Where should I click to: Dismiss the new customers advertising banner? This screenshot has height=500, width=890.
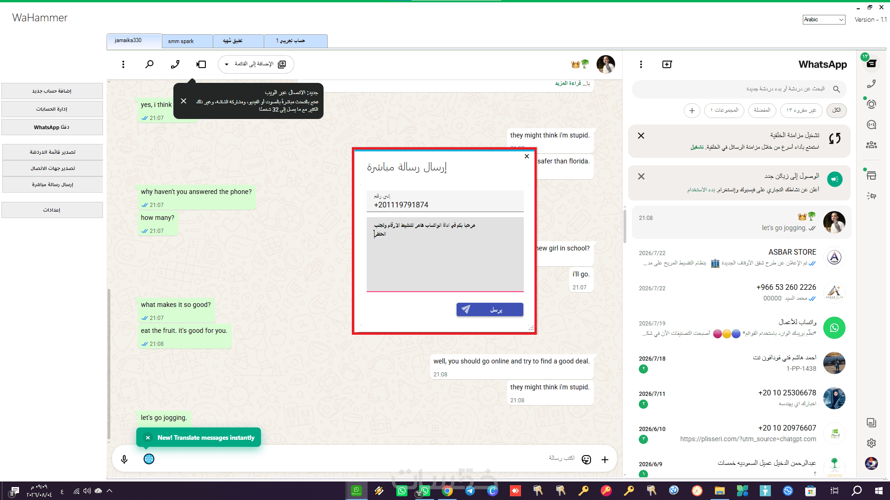(641, 176)
